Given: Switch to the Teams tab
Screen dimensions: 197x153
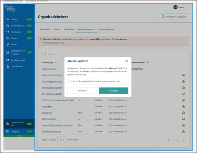Looking at the screenshot, I should (57, 29).
